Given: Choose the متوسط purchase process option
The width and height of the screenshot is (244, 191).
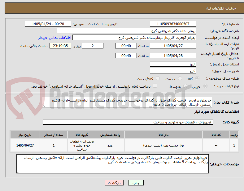Looking at the screenshot, I should click(185, 86).
